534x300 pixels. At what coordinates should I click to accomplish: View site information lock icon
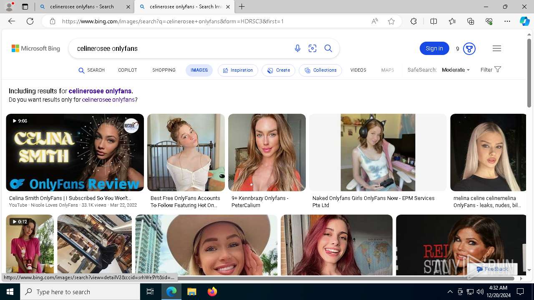click(x=53, y=21)
